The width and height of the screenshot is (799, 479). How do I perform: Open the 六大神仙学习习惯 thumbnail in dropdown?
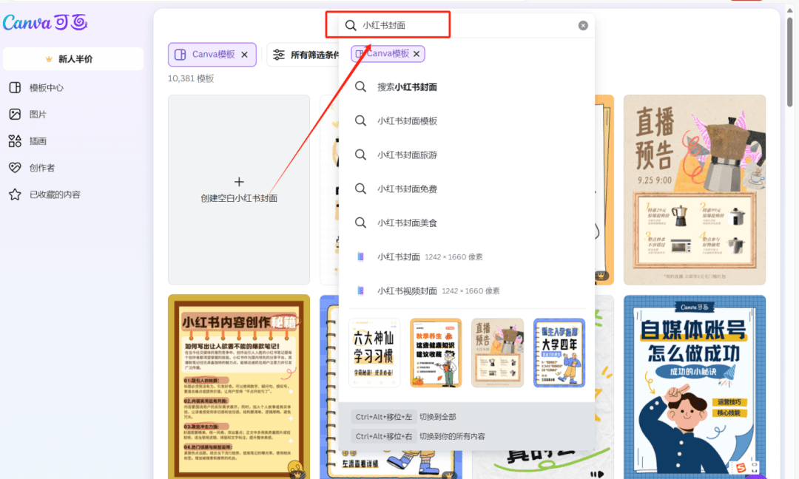tap(374, 353)
